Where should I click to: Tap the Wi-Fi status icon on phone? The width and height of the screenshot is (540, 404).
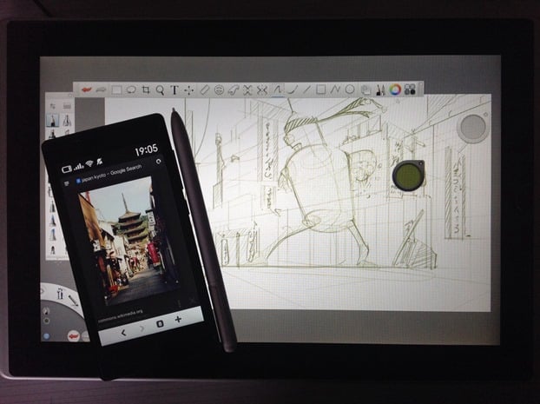tap(90, 163)
